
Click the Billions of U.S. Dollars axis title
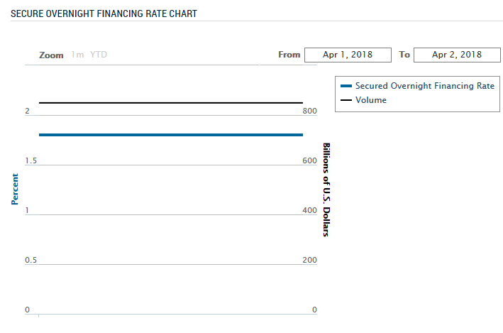coord(326,189)
